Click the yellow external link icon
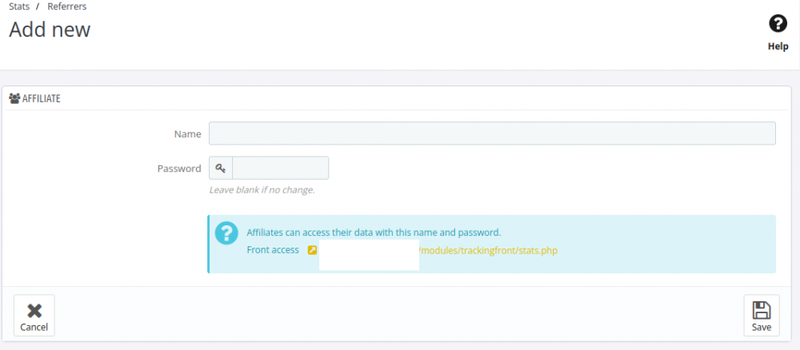The image size is (800, 350). (x=312, y=251)
